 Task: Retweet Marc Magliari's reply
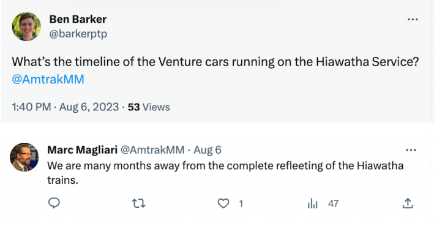click(x=139, y=203)
